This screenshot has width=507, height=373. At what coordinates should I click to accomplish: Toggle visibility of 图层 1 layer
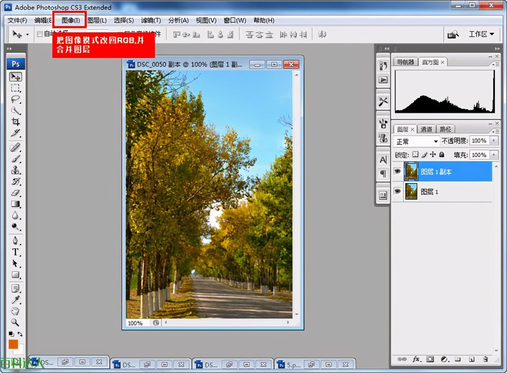tap(397, 191)
